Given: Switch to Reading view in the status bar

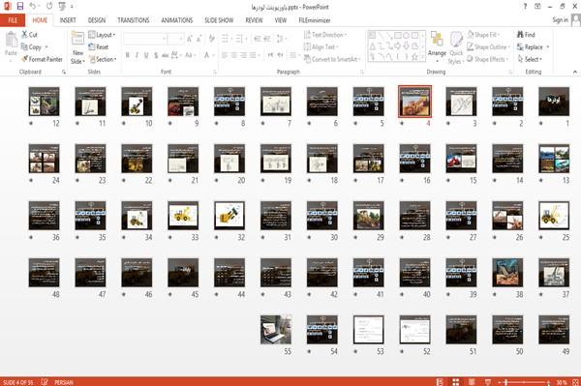Looking at the screenshot, I should 472,382.
